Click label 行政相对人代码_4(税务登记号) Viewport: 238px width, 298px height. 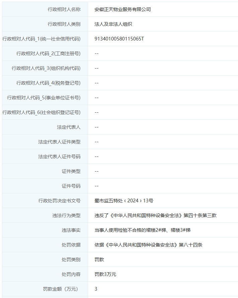coord(48,83)
